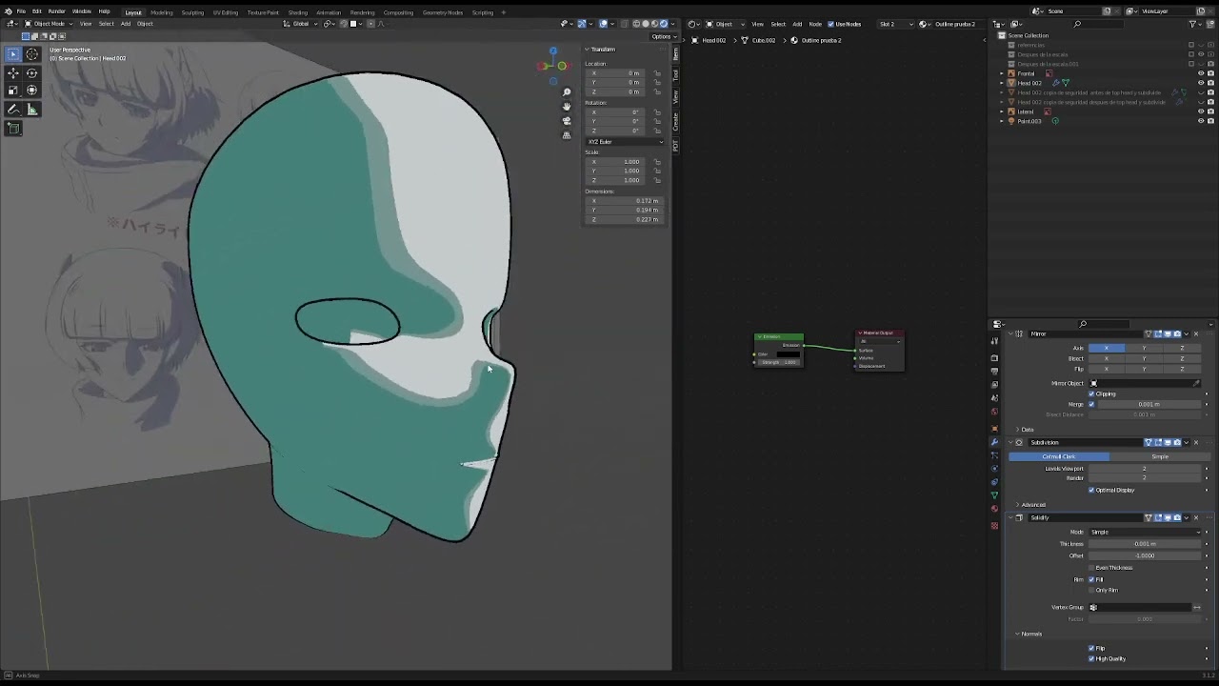The width and height of the screenshot is (1219, 686).
Task: Select the Measure tool
Action: [31, 110]
